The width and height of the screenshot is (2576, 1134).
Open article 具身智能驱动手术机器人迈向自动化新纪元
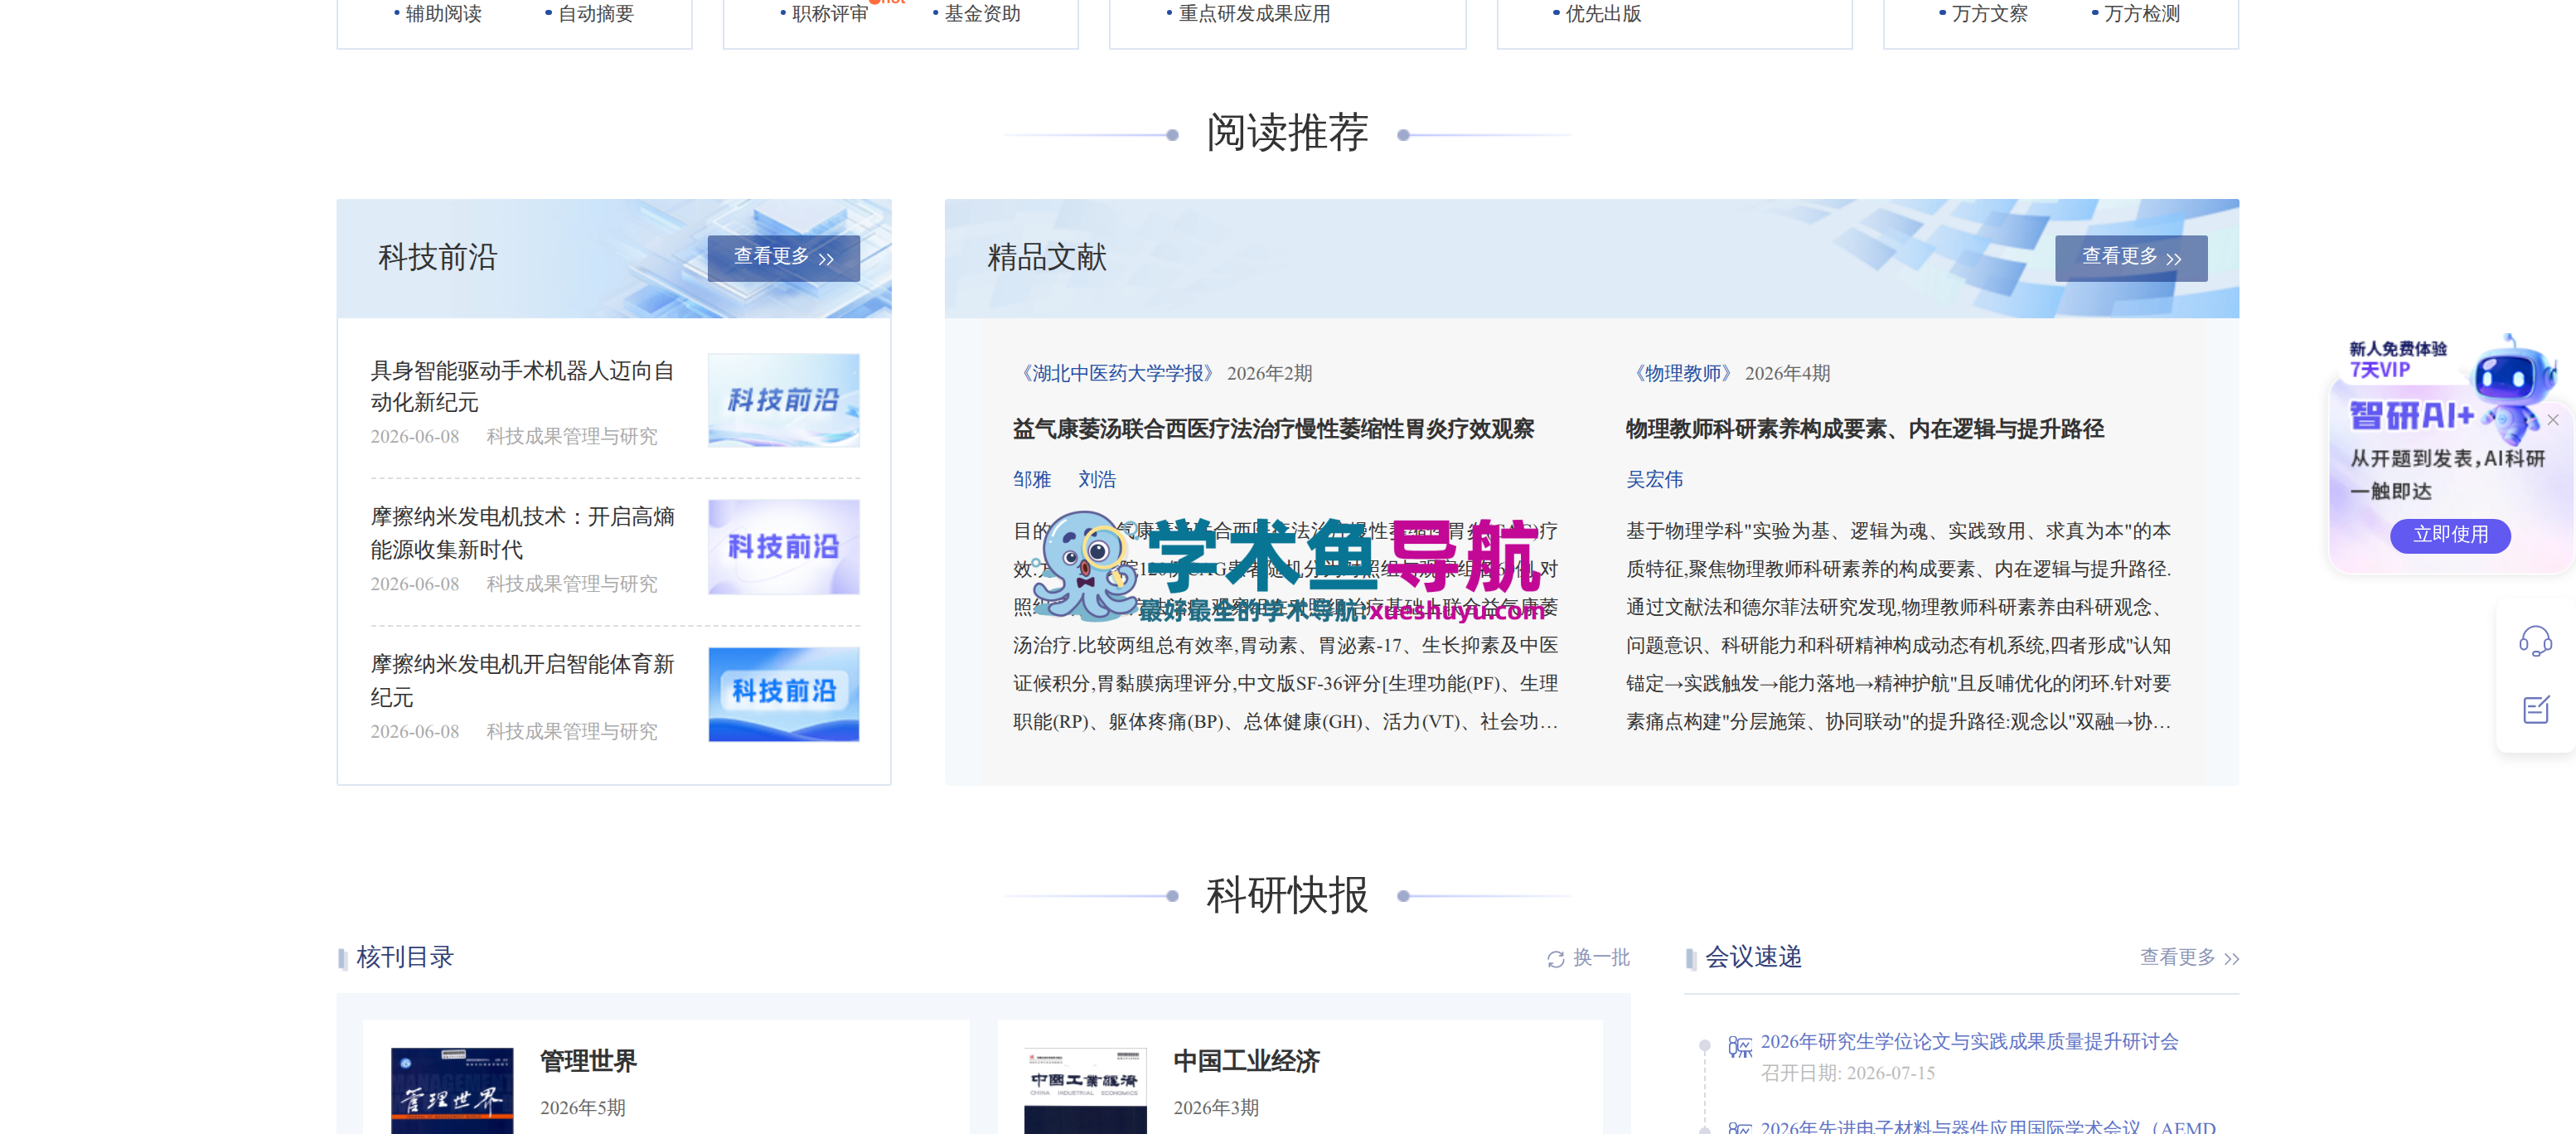522,386
